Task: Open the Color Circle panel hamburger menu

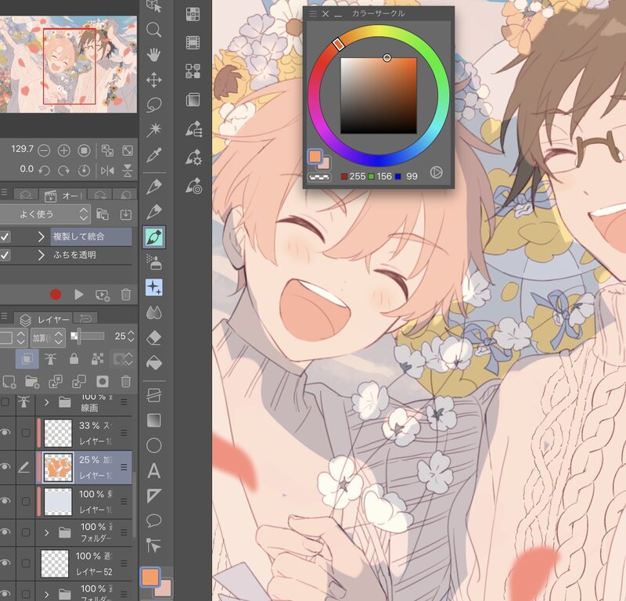Action: tap(312, 13)
